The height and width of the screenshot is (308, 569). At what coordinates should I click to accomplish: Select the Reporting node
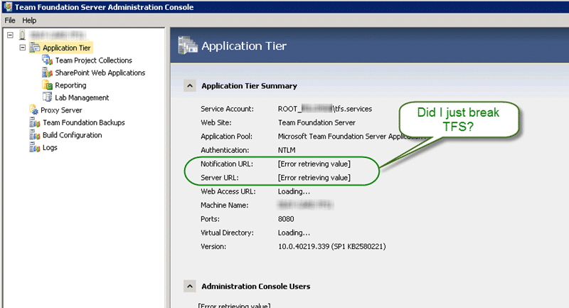tap(70, 85)
